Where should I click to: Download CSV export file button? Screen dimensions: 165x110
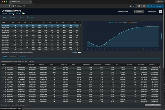pyautogui.click(x=152, y=105)
